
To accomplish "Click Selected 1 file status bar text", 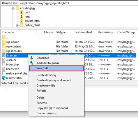I will (15, 83).
